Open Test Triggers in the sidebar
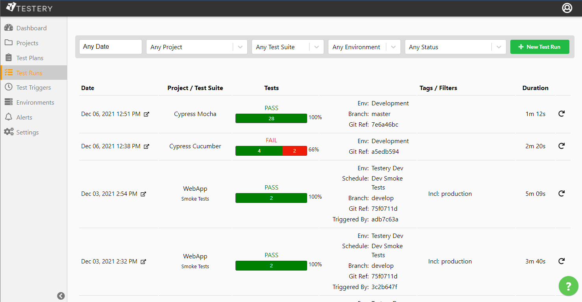 (33, 87)
